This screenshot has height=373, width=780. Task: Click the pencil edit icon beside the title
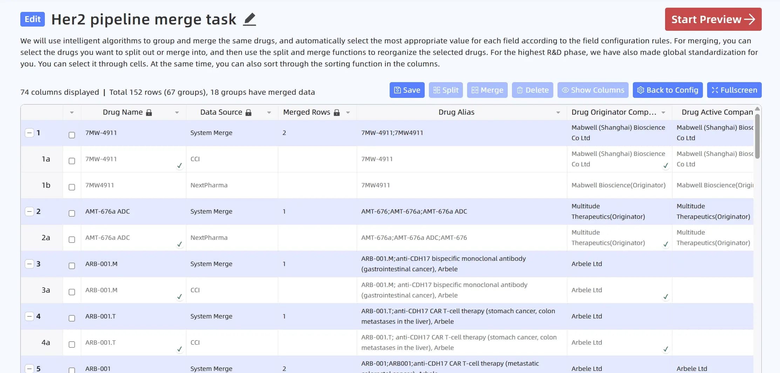[x=249, y=19]
